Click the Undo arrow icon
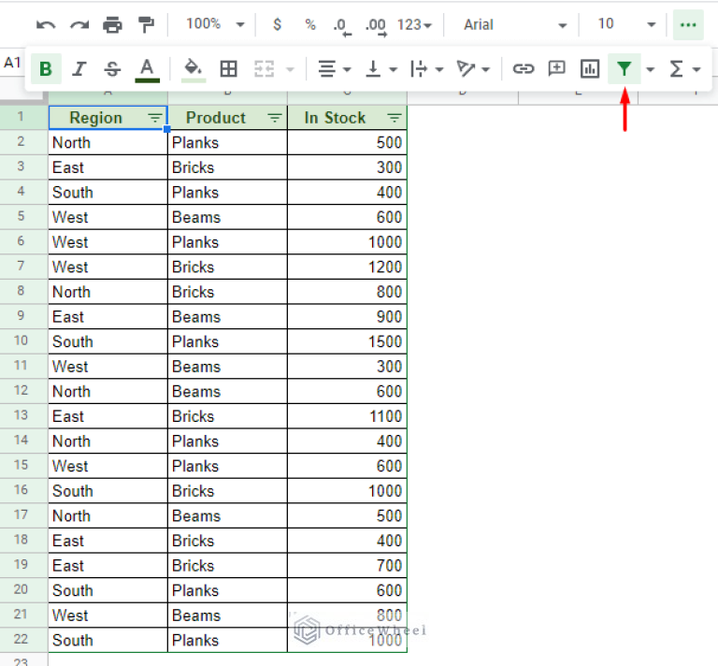This screenshot has height=666, width=718. [46, 24]
